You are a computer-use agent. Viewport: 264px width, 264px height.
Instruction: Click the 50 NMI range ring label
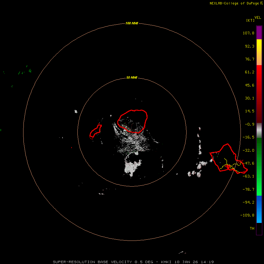(x=132, y=77)
